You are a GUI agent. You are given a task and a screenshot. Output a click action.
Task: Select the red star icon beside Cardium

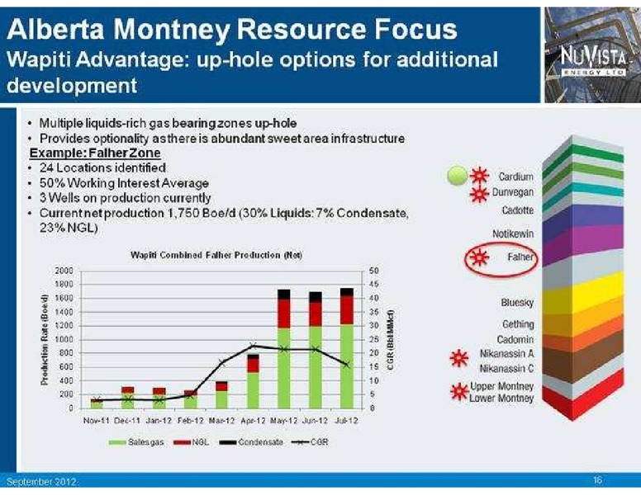pos(479,176)
